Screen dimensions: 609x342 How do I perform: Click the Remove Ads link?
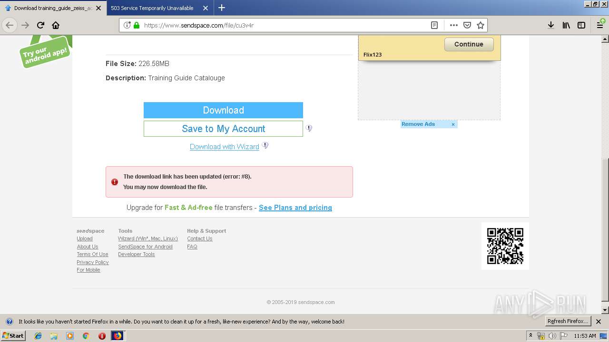coord(418,124)
